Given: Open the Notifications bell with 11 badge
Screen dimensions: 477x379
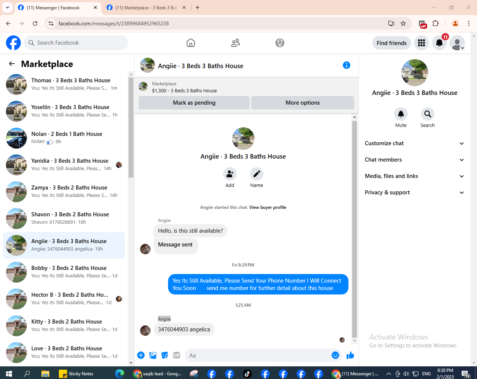Looking at the screenshot, I should [439, 43].
